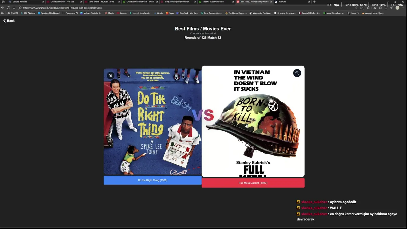Zoom the Full Metal Jacket poster
Screen dimensions: 407x229
tap(297, 73)
